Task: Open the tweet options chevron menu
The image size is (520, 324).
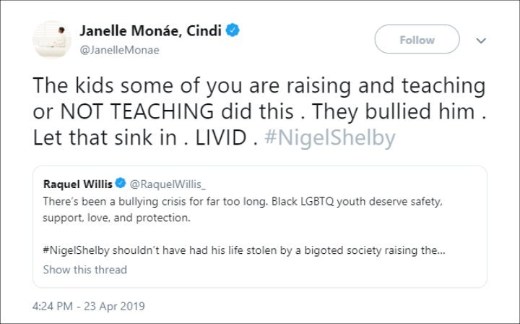Action: [481, 40]
